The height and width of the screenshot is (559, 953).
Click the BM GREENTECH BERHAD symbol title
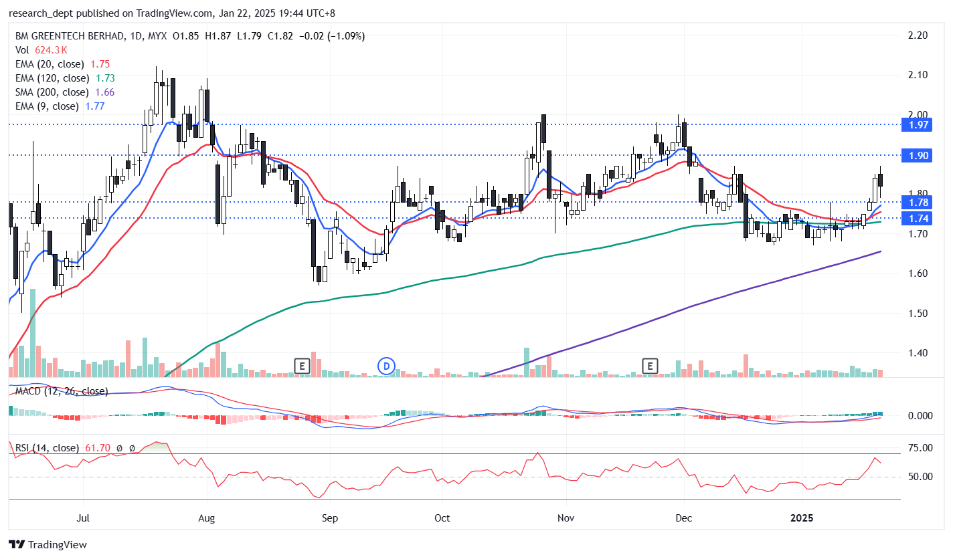67,36
